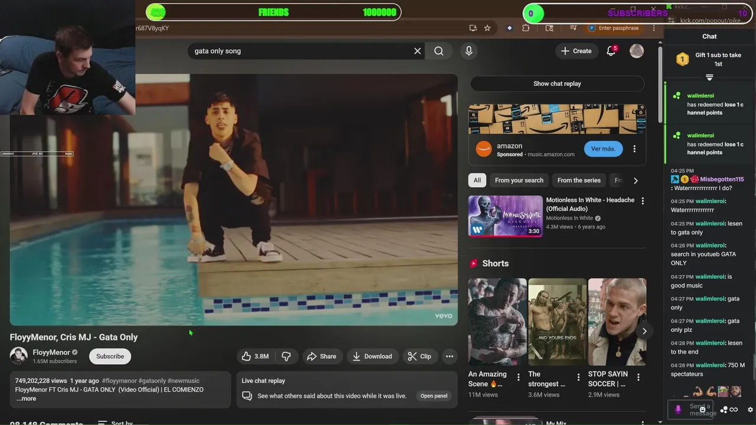Open more actions menu beside Clip
This screenshot has width=756, height=425.
coord(449,356)
